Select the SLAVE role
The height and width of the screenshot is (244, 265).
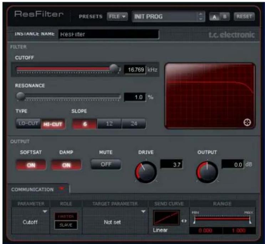[66, 225]
